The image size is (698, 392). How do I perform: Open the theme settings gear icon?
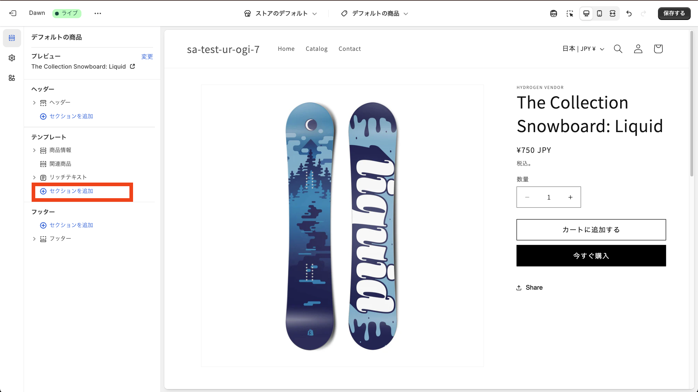[12, 58]
